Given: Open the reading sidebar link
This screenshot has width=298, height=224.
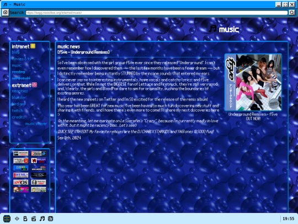Looking at the screenshot, I should pyautogui.click(x=18, y=72).
